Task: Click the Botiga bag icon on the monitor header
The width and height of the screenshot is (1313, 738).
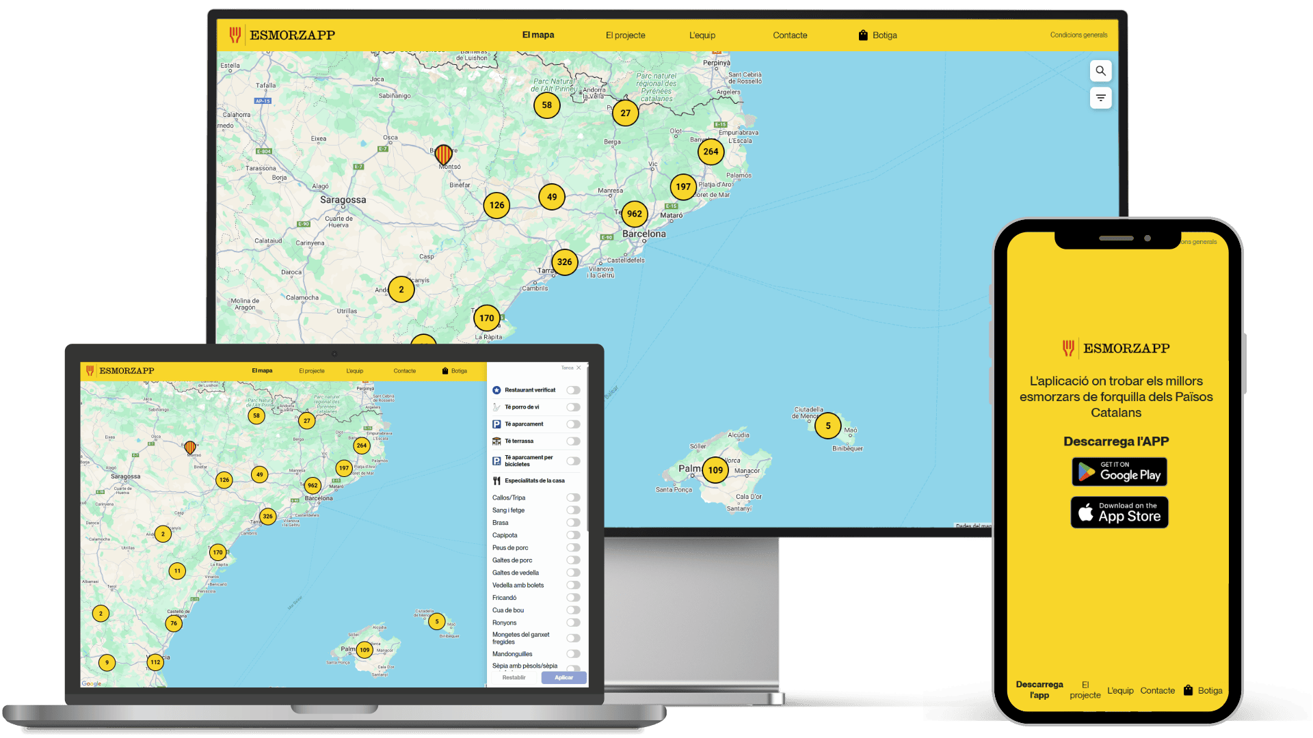Action: point(863,35)
